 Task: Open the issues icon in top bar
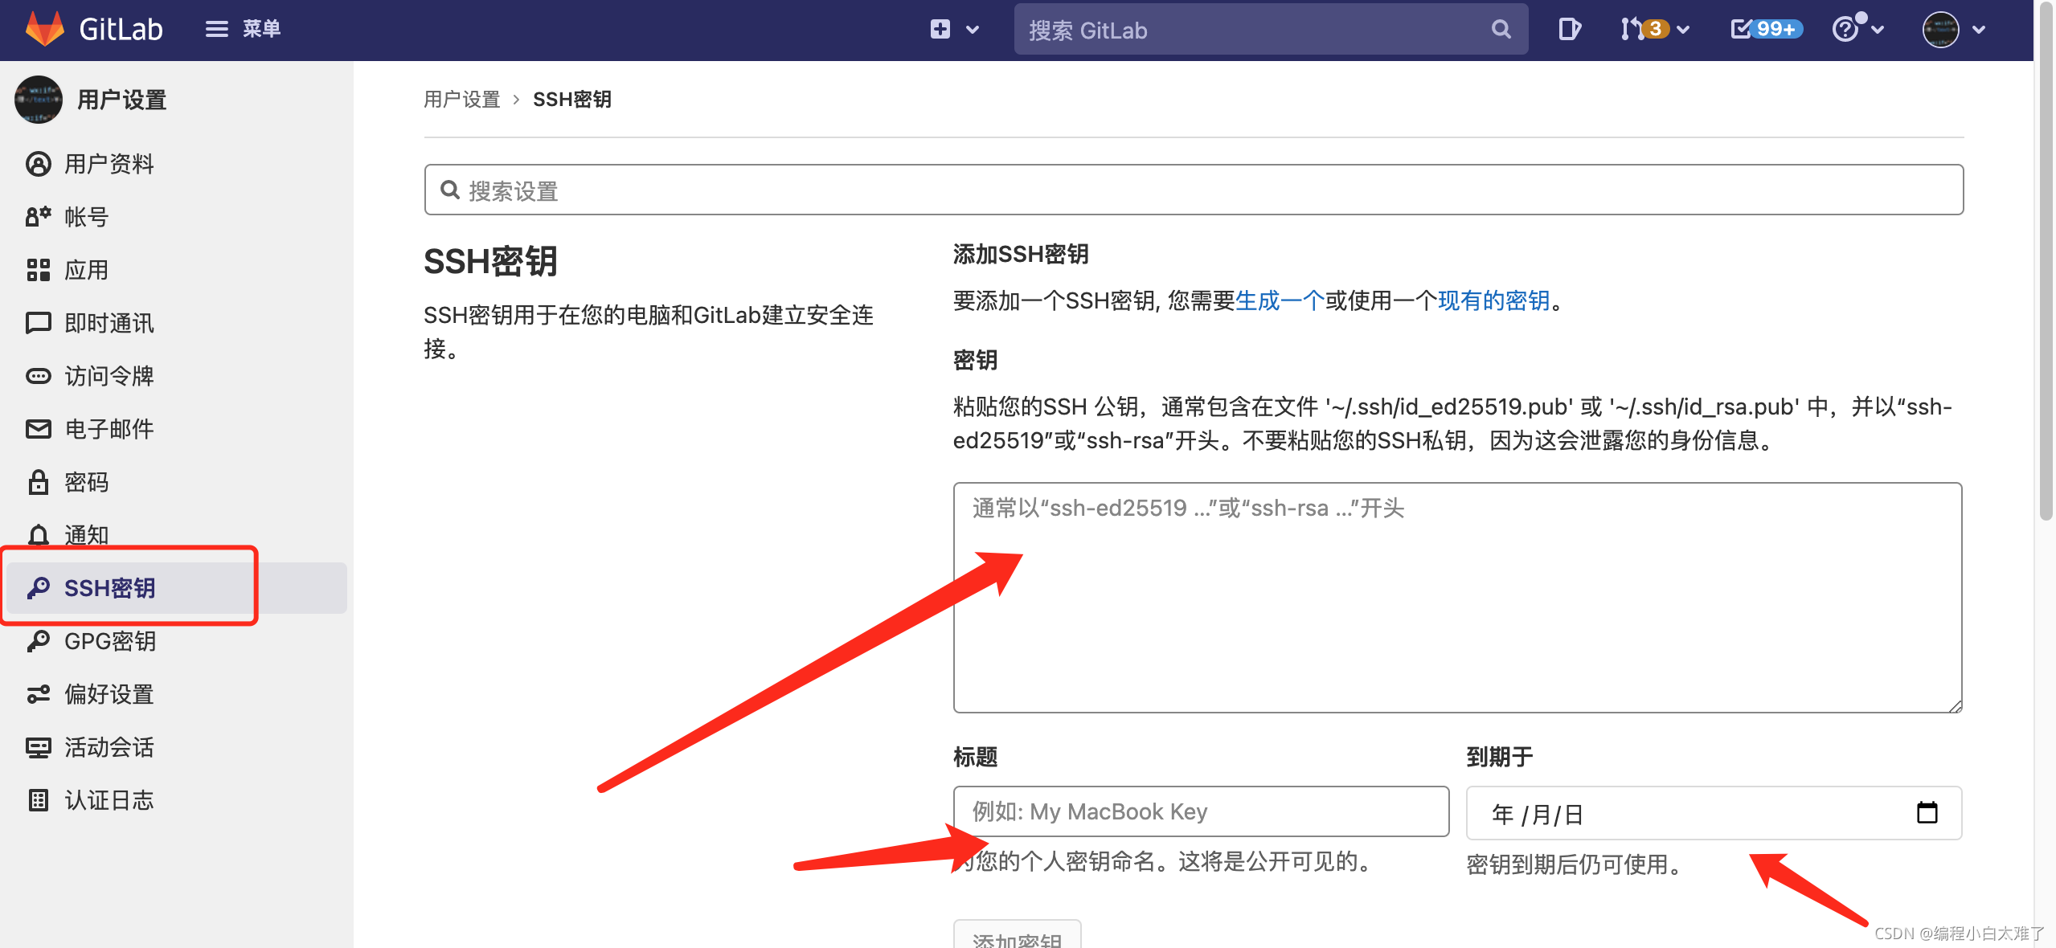coord(1568,30)
